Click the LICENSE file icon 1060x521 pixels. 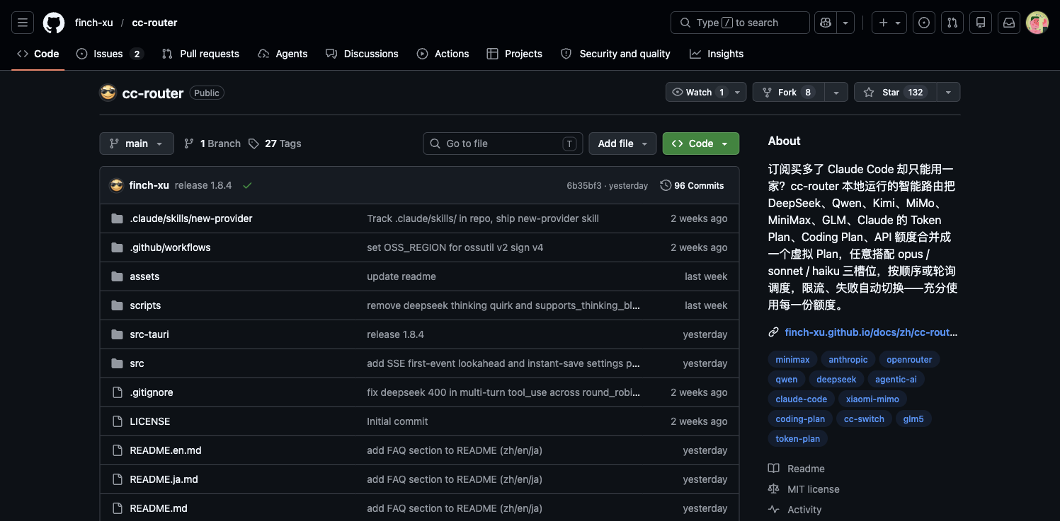117,421
